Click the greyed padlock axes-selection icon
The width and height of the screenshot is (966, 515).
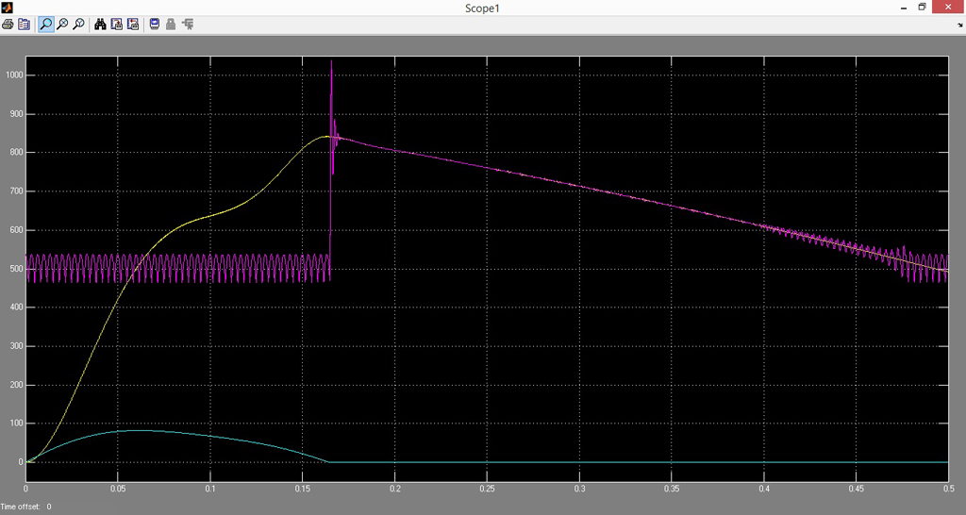pyautogui.click(x=171, y=25)
